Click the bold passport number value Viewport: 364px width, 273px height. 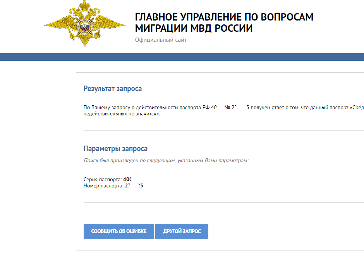(134, 186)
